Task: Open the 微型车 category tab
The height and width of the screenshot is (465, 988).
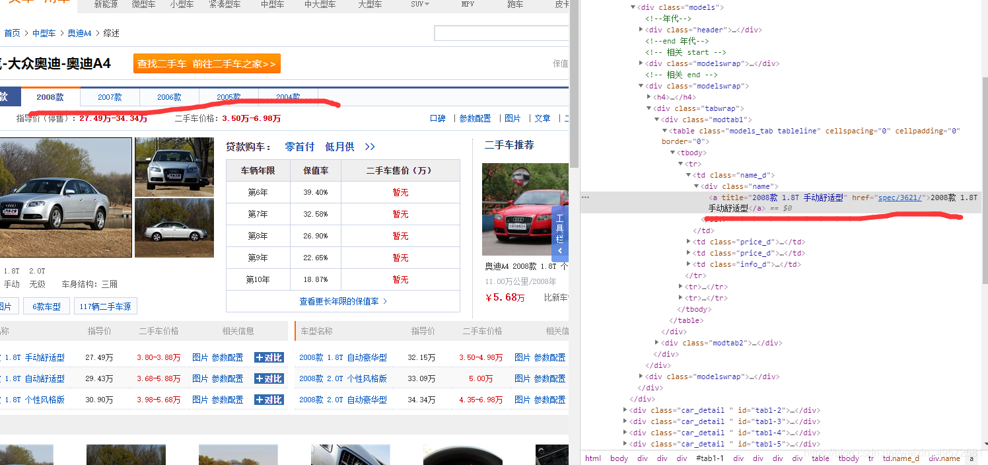Action: point(143,5)
